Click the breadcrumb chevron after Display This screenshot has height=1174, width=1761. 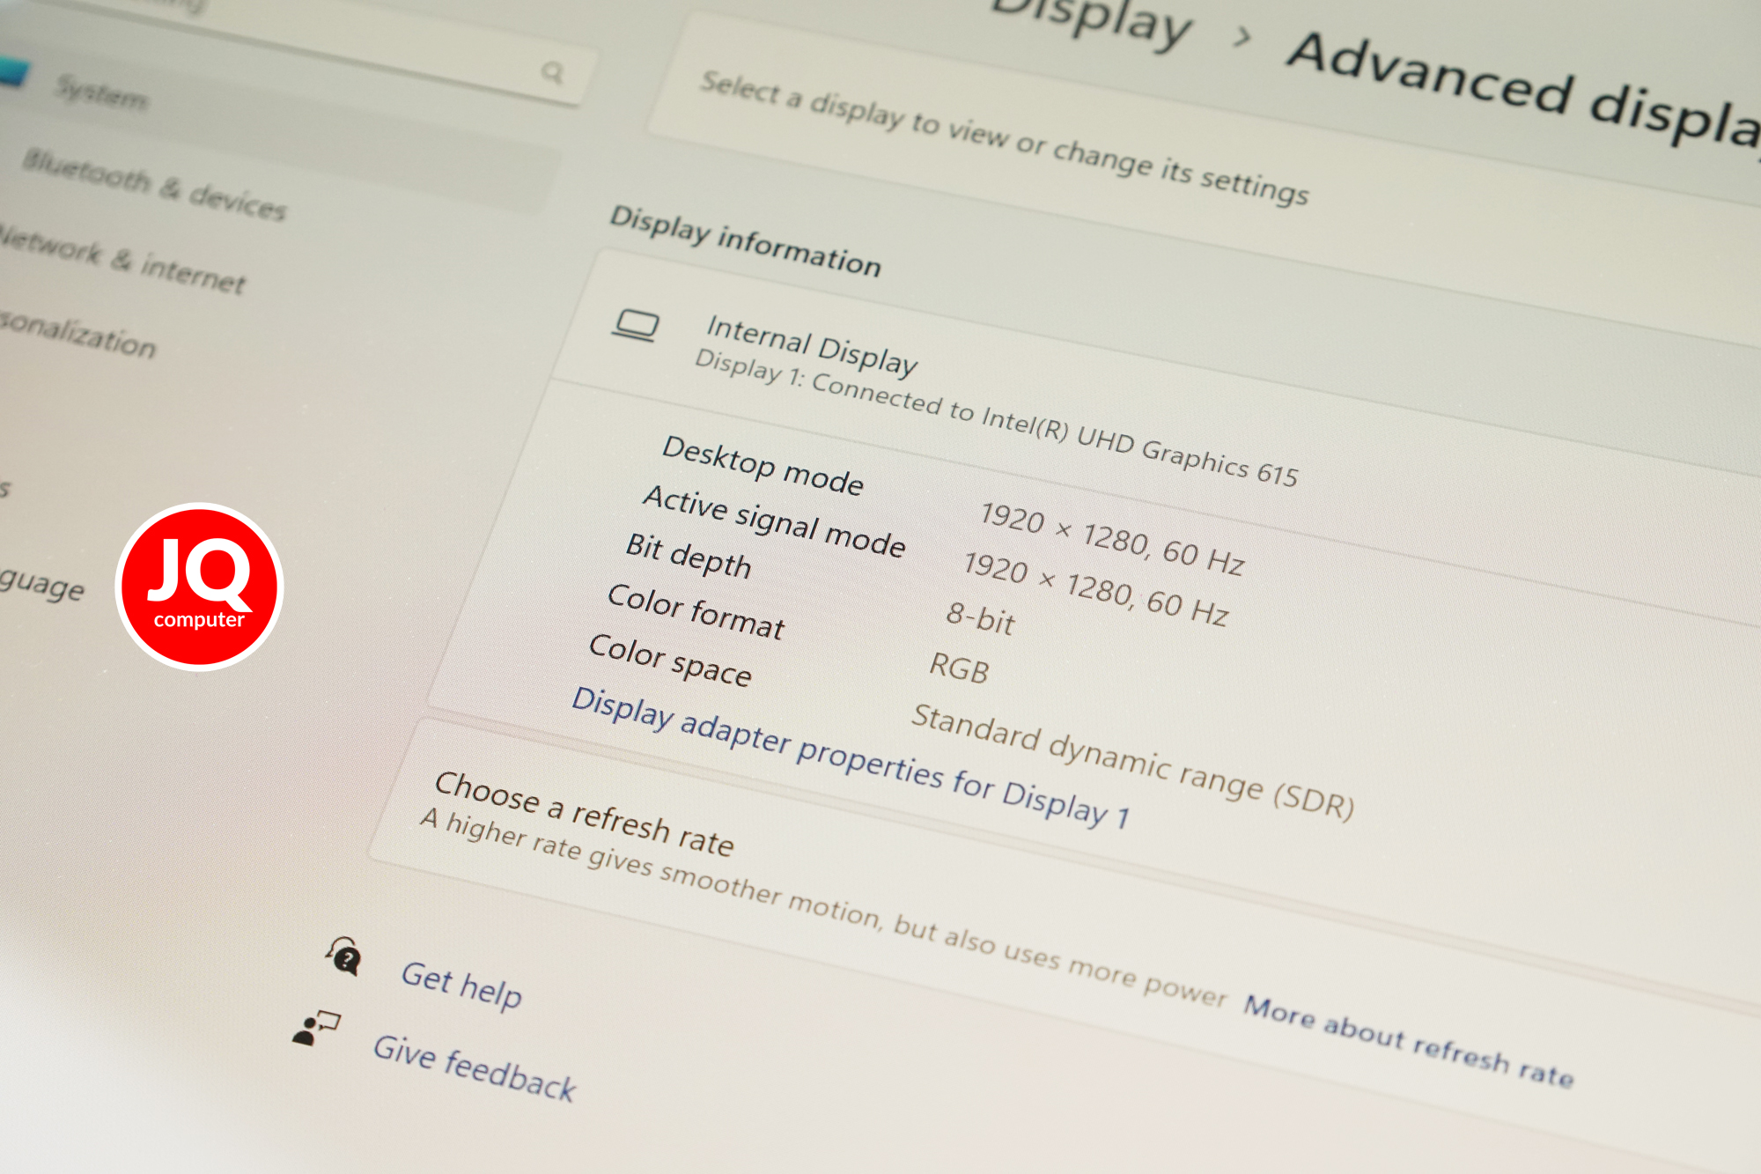tap(1242, 37)
